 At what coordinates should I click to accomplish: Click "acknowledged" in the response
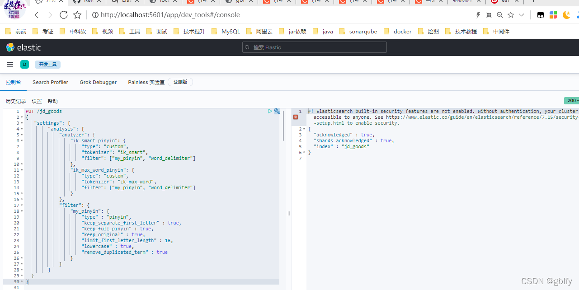point(333,135)
